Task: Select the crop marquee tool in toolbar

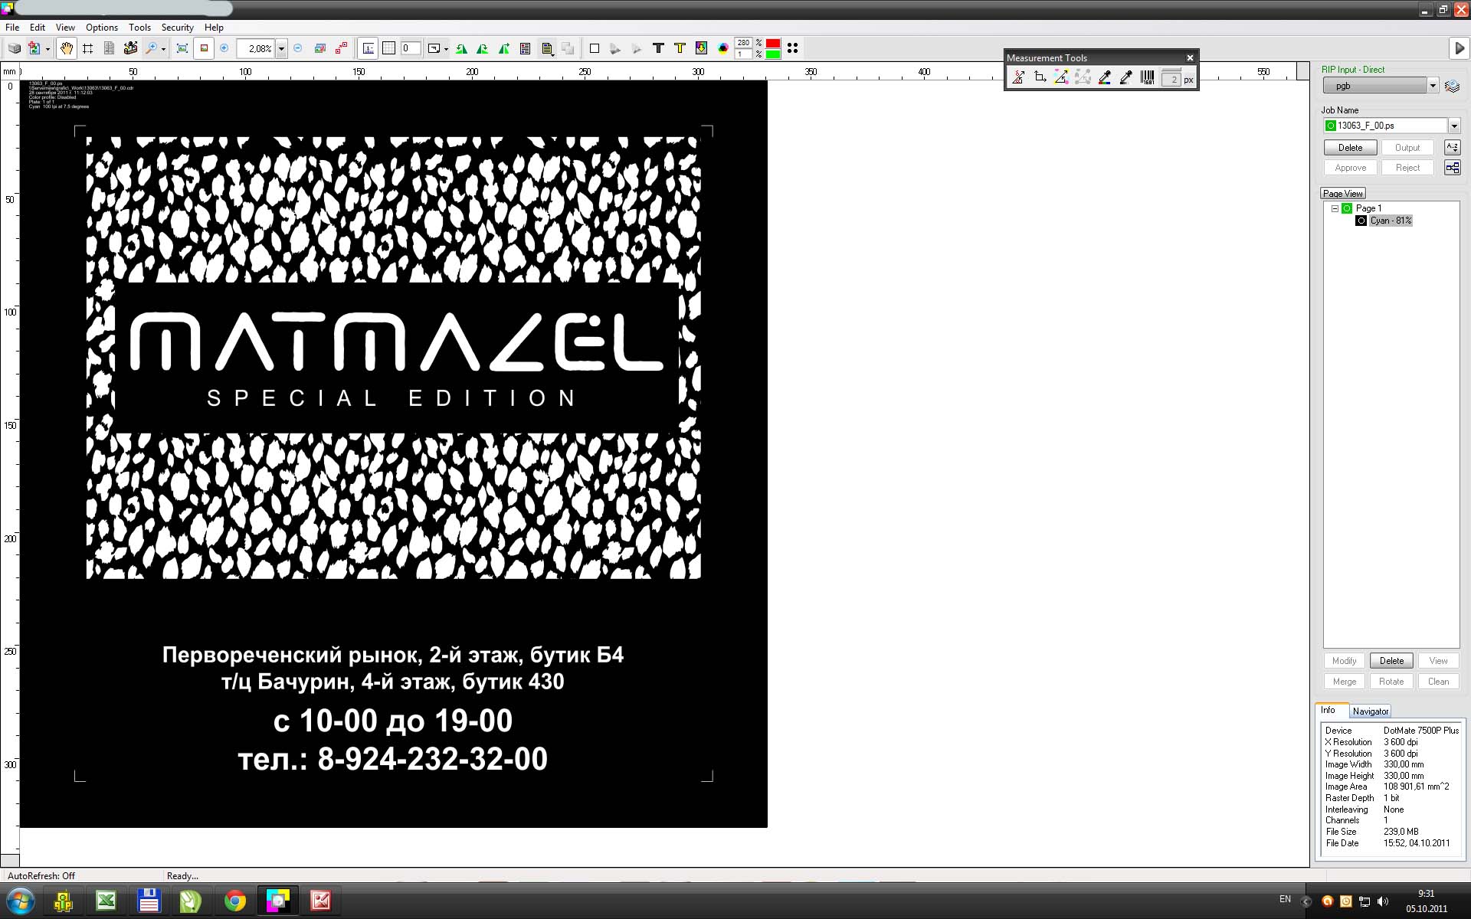Action: point(88,48)
